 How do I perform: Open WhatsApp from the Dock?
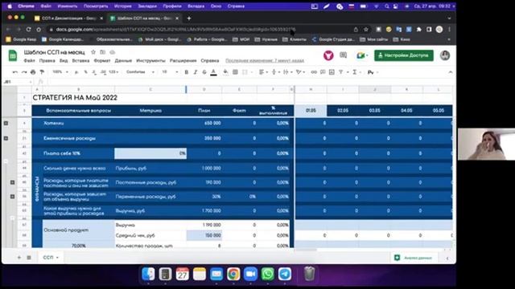pos(268,274)
